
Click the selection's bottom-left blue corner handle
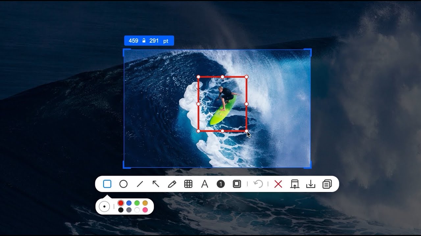(124, 167)
